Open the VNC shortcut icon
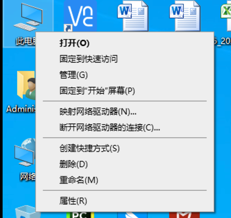This screenshot has width=231, height=218. point(80,16)
